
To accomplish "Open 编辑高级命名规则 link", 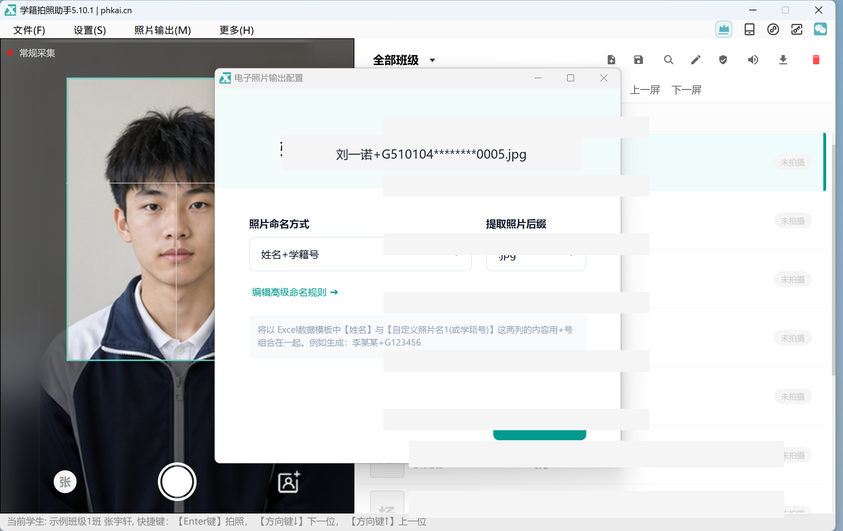I will pos(295,292).
